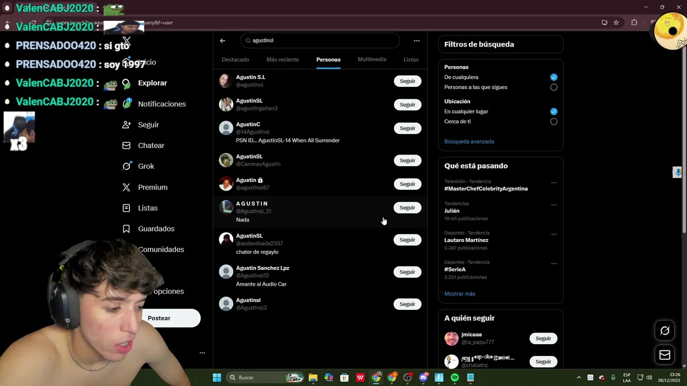This screenshot has width=687, height=386.
Task: Open Microsoft 365 app from the taskbar
Action: point(328,377)
